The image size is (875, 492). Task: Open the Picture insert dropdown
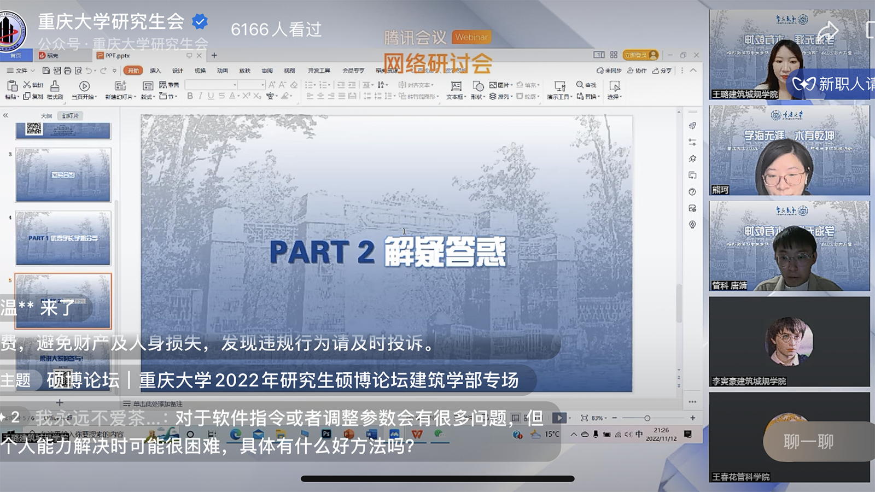[500, 85]
